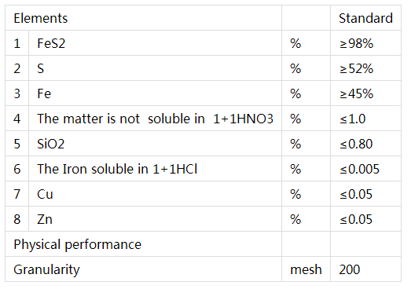Viewport: 411px width, 289px height.
Task: Click the S element cell
Action: pos(155,68)
